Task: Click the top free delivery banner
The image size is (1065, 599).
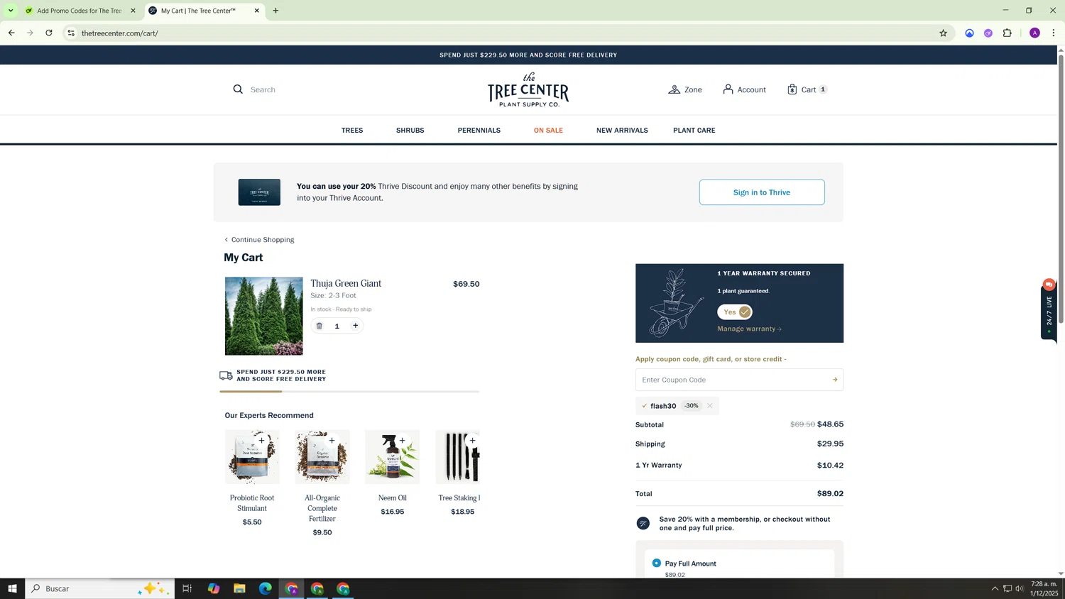Action: click(528, 55)
